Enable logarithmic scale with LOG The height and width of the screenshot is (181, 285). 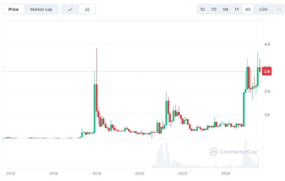(x=263, y=9)
